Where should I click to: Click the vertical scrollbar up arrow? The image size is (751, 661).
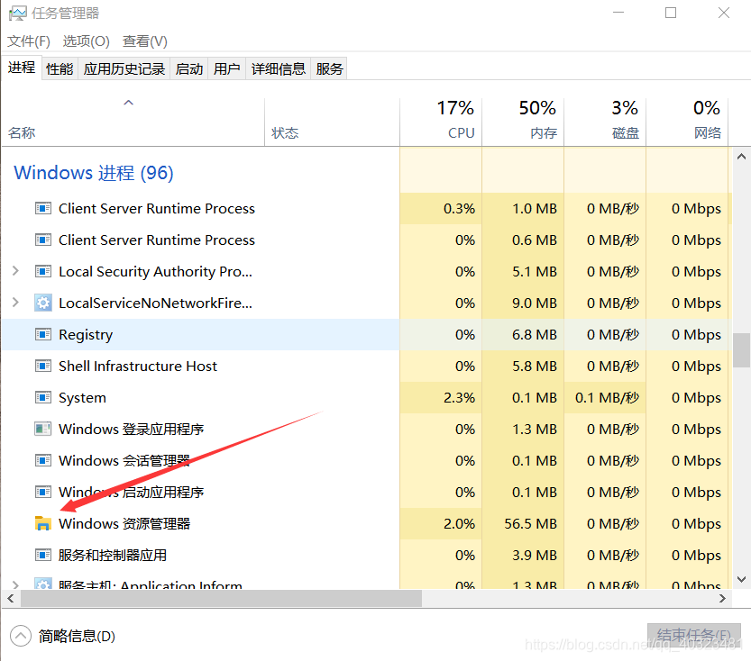point(741,157)
